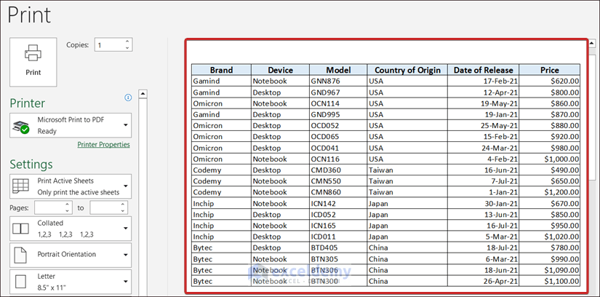Click the Country of Origin header cell

point(407,70)
